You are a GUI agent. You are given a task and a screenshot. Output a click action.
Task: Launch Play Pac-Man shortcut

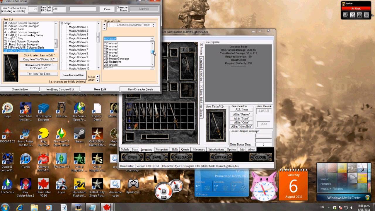coord(44,137)
